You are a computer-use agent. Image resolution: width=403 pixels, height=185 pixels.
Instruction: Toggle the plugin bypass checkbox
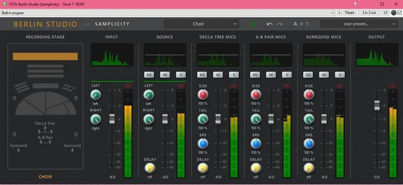(x=399, y=13)
